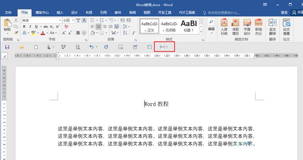Expand numbering list options arrow
Screen dimensions: 303x160
(106, 20)
